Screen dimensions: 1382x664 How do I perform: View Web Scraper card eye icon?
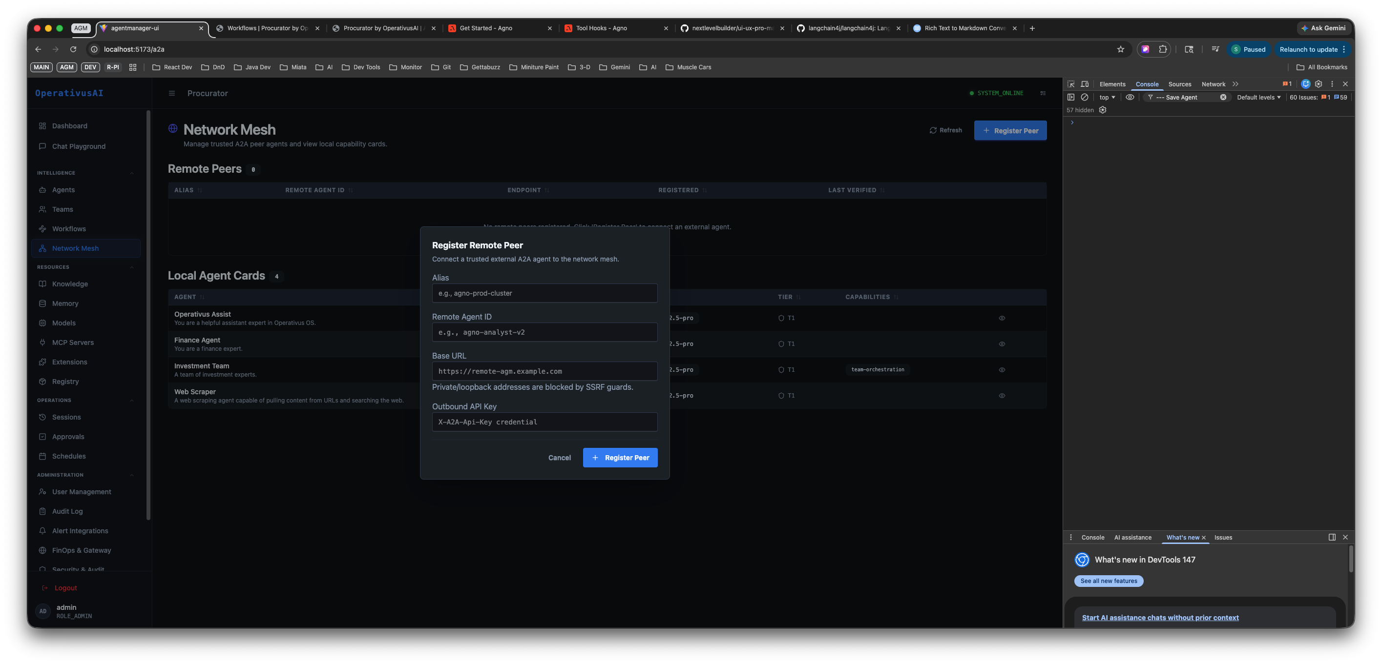(x=1002, y=396)
